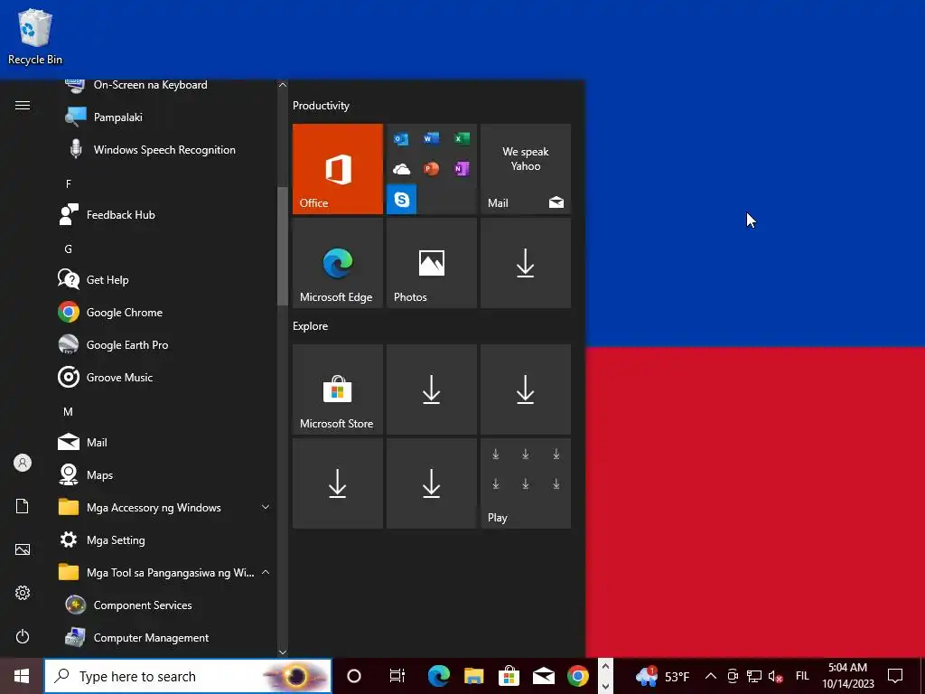Viewport: 925px width, 694px height.
Task: Open Mail from the taskbar
Action: (x=543, y=676)
